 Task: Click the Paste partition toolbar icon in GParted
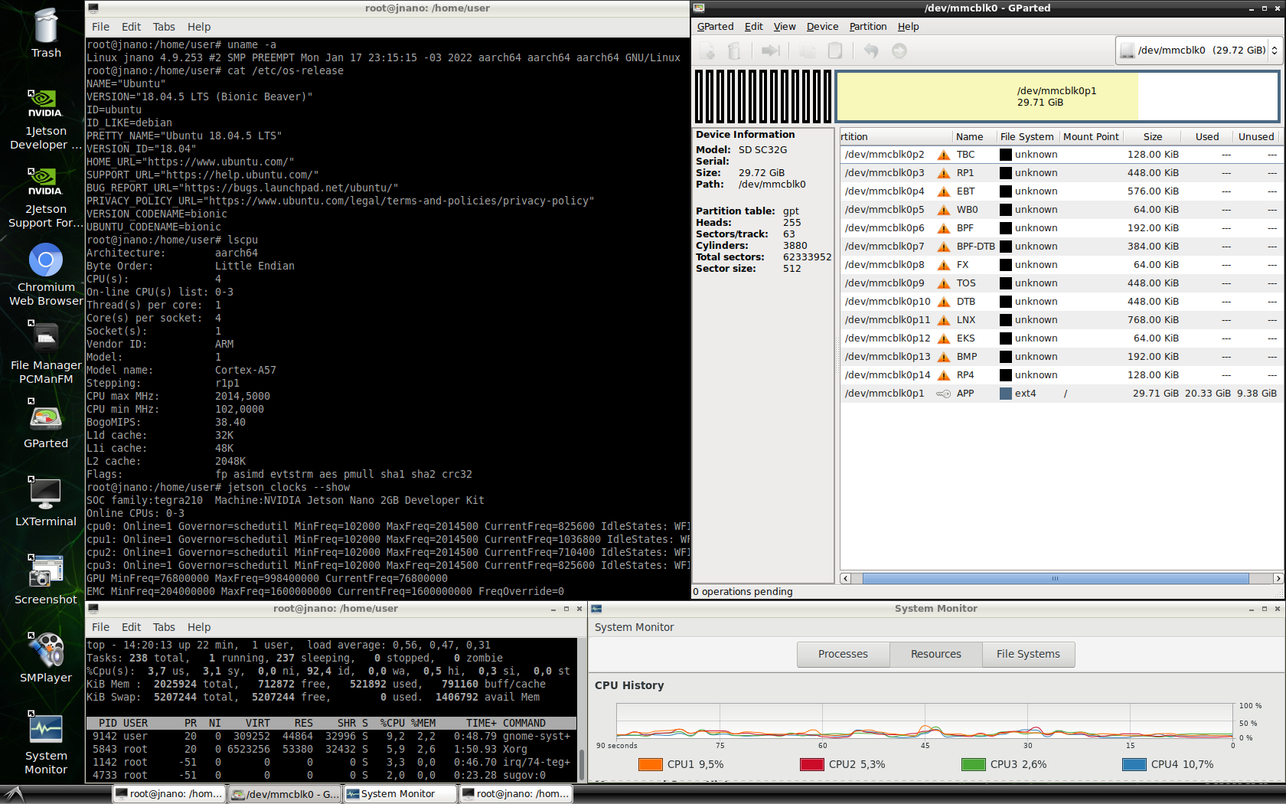pos(835,51)
